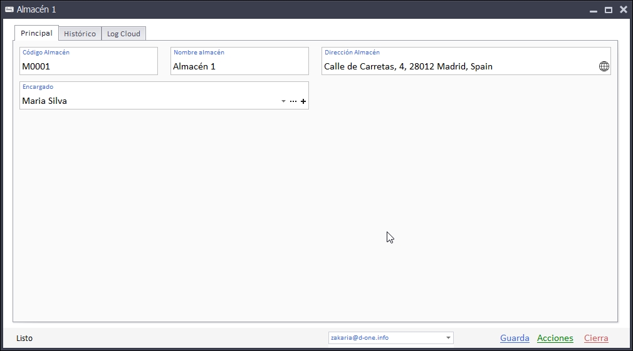633x351 pixels.
Task: Open the Acciones link
Action: coord(555,338)
